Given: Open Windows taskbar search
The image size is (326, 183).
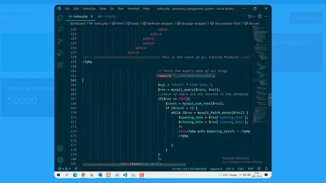Looking at the screenshot, I should [x=67, y=175].
